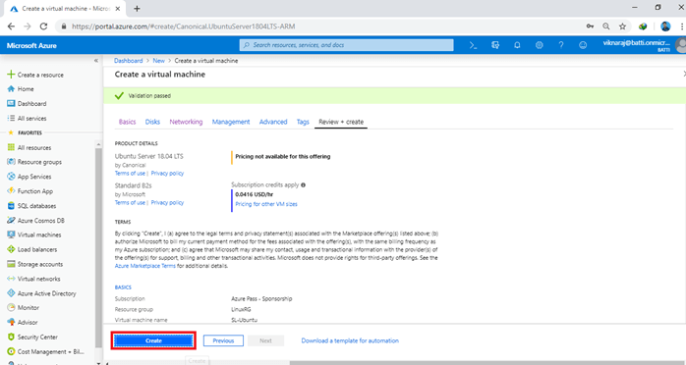This screenshot has height=365, width=686.
Task: Click the Function App lightning icon
Action: click(11, 190)
